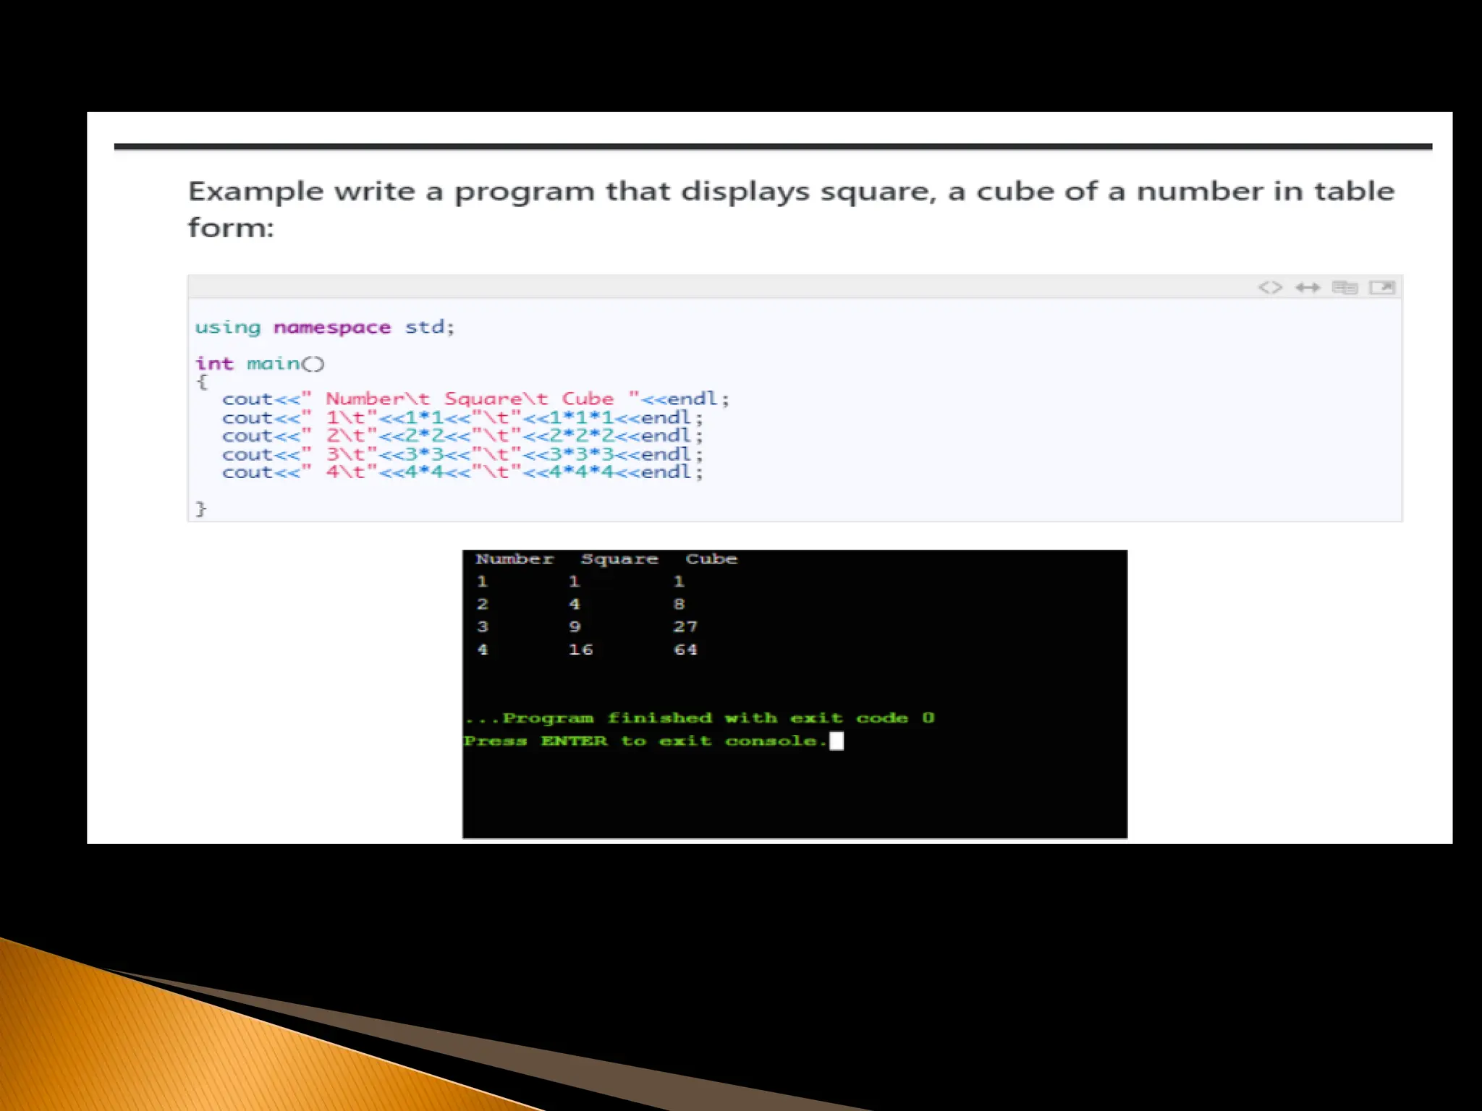Click the view source code icon

[1270, 288]
